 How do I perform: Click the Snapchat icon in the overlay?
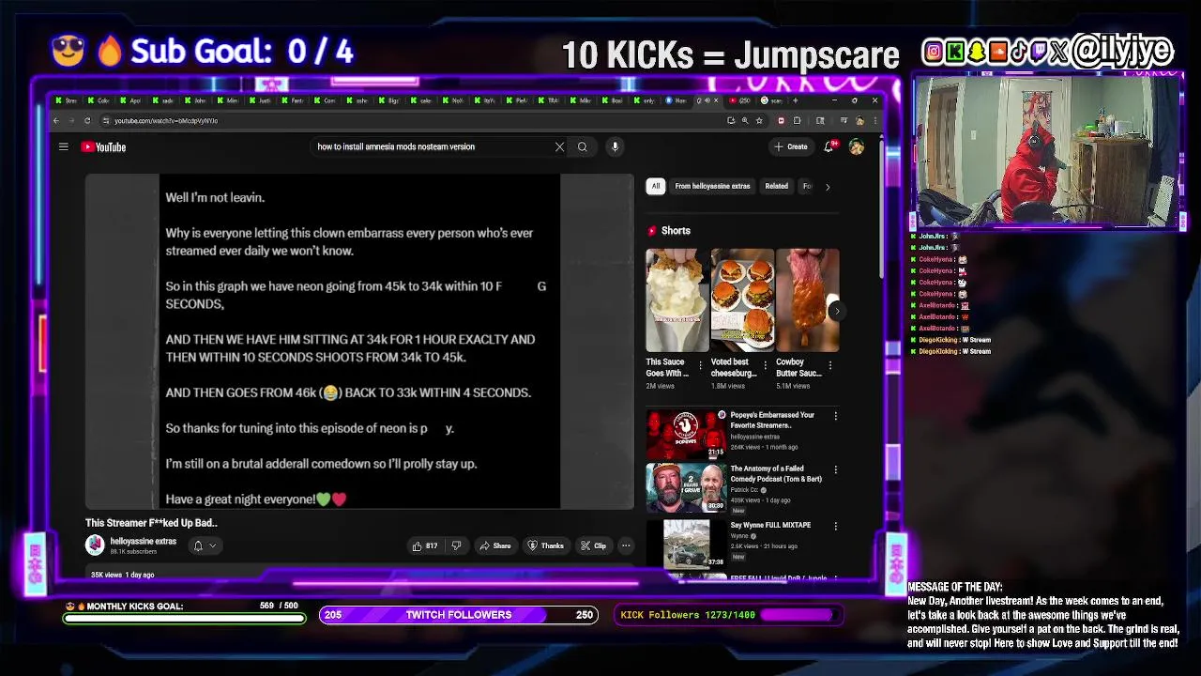coord(976,53)
